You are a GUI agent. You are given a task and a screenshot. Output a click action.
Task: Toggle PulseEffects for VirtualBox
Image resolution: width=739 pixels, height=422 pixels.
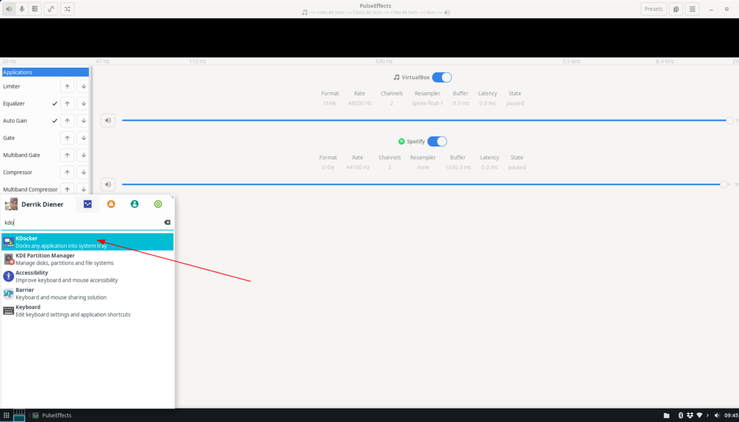(442, 77)
